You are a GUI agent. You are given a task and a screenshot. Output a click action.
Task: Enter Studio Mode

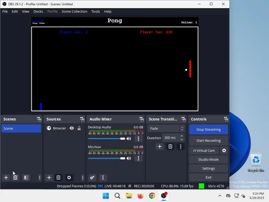pos(209,159)
